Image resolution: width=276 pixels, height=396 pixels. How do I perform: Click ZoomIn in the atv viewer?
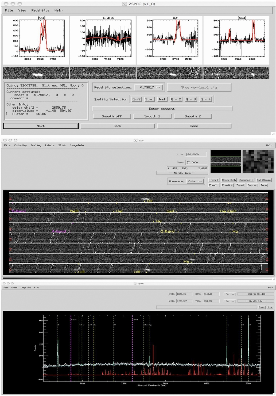coord(213,185)
